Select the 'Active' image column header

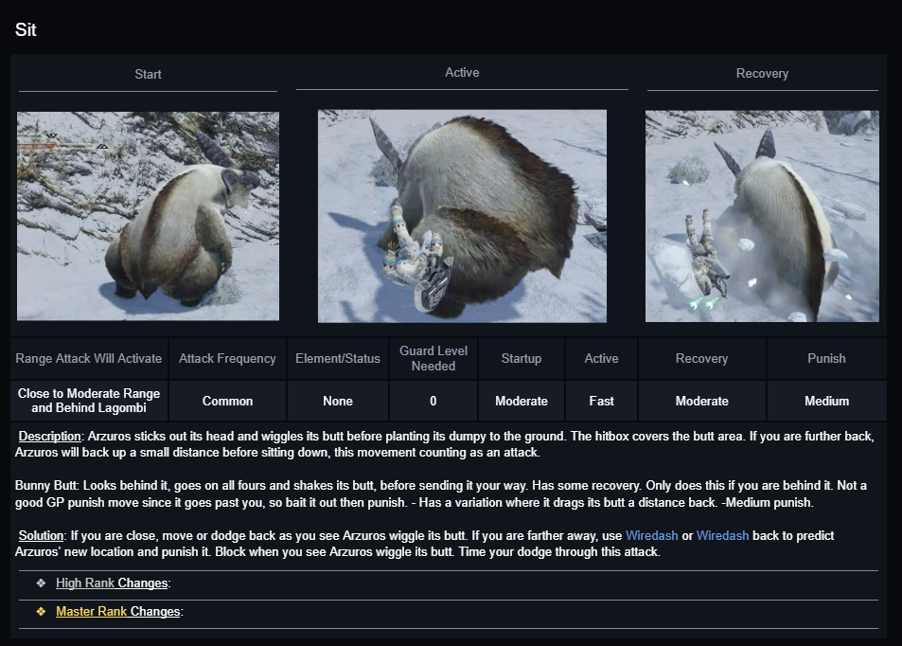tap(462, 73)
